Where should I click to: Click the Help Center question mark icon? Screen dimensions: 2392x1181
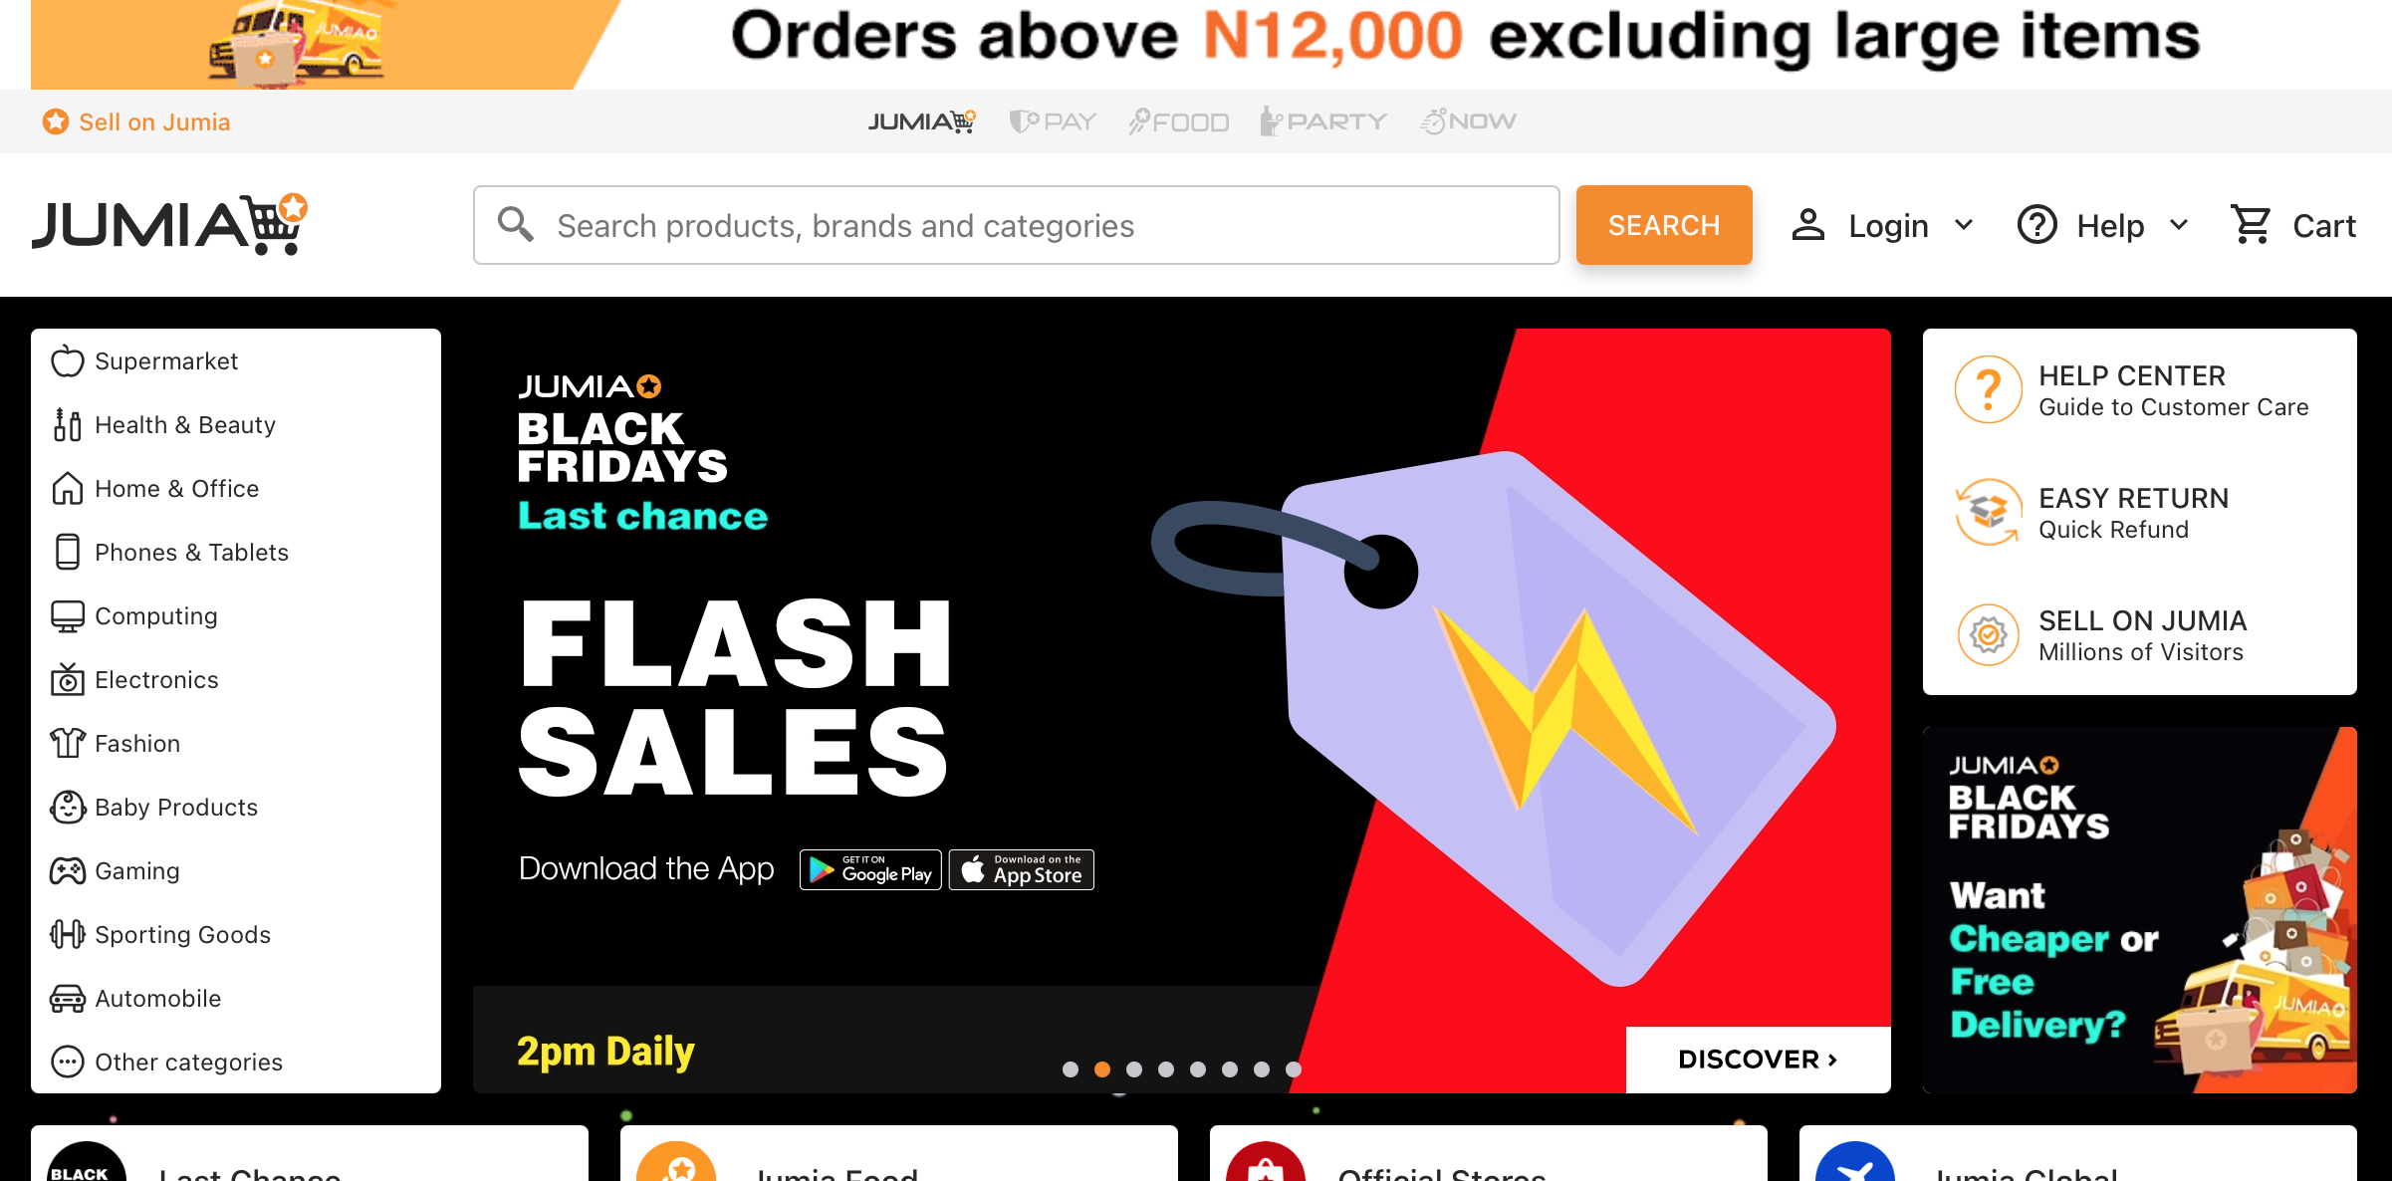[1988, 389]
